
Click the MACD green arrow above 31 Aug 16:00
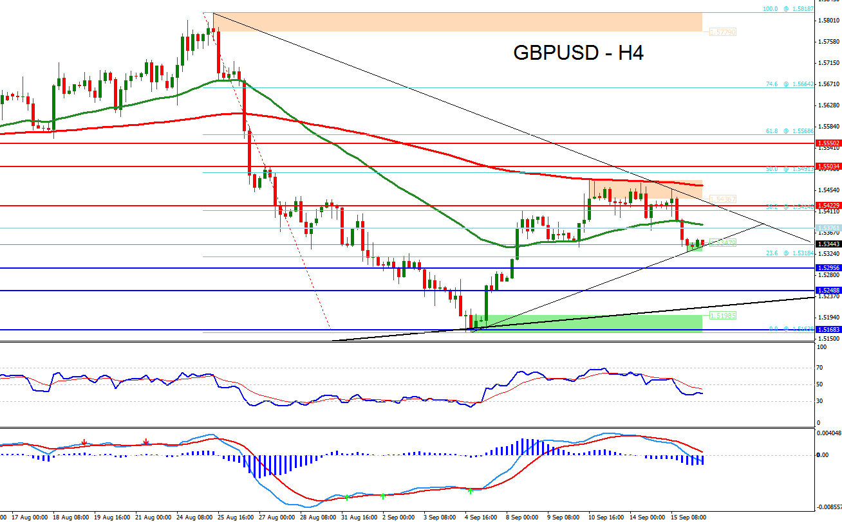click(x=346, y=497)
